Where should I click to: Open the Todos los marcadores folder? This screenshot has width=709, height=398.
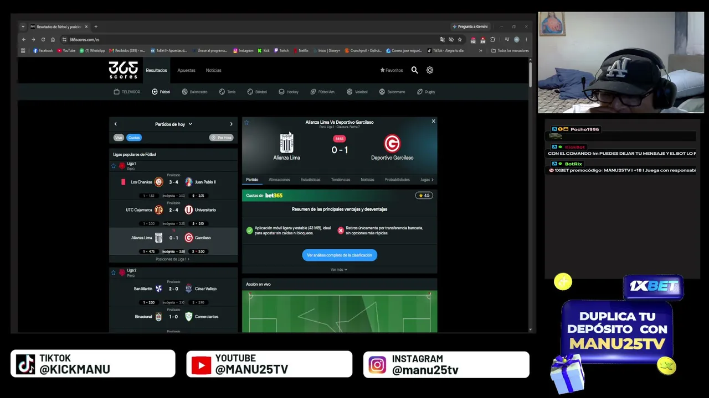click(x=510, y=51)
